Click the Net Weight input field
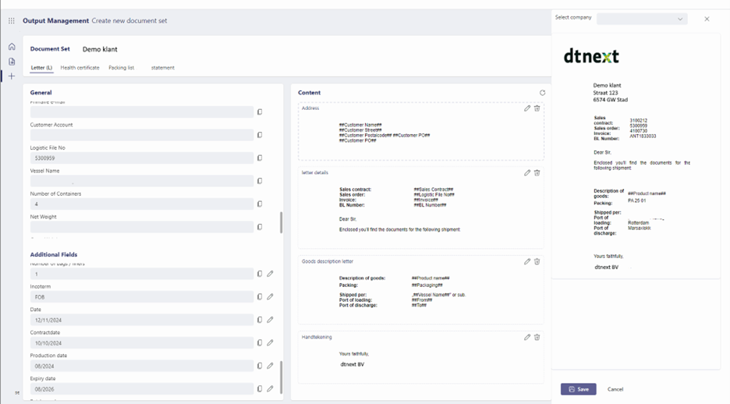The image size is (730, 404). (x=142, y=227)
